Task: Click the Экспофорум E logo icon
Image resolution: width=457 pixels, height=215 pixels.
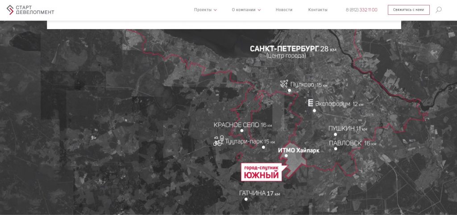Action: (311, 103)
